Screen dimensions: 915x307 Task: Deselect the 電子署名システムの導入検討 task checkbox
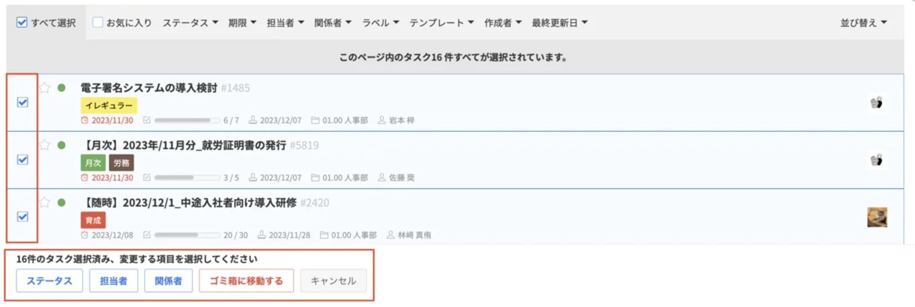pyautogui.click(x=23, y=102)
